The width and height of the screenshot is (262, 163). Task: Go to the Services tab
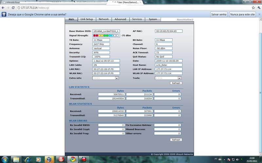click(x=137, y=20)
